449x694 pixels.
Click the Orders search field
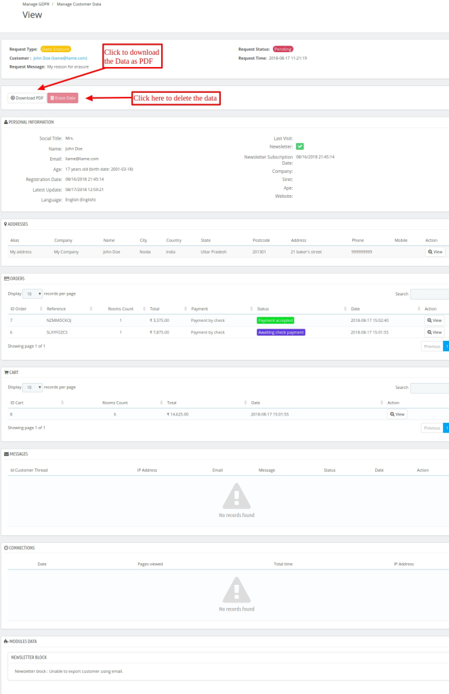(x=429, y=294)
